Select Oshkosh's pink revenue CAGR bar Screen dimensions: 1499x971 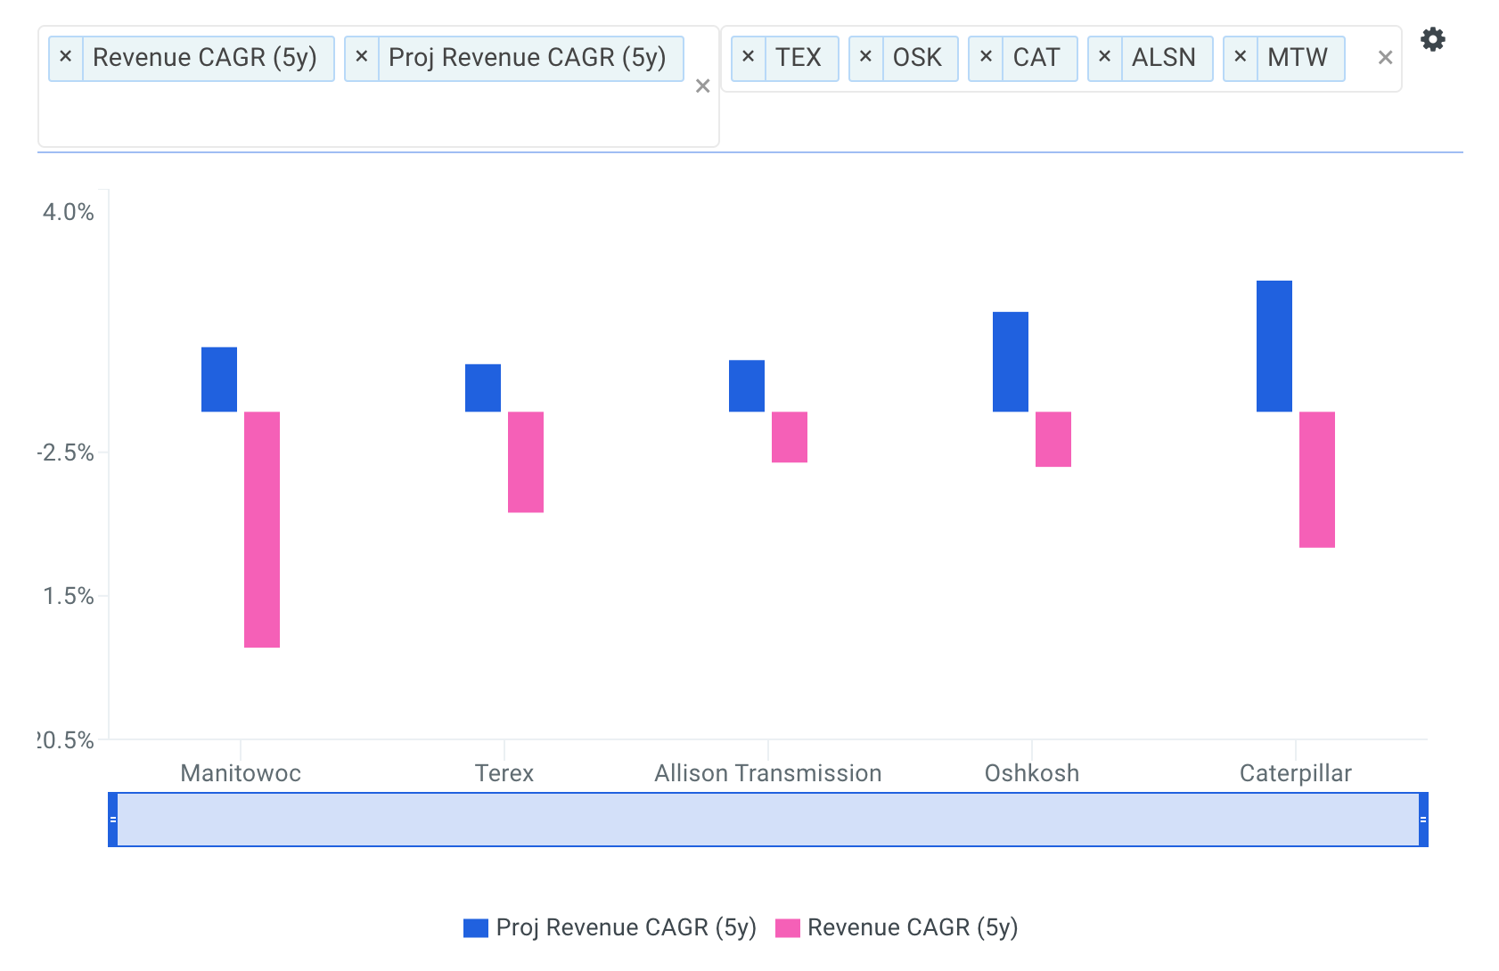coord(1053,439)
